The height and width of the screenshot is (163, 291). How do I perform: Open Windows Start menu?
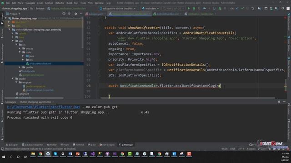(4, 157)
